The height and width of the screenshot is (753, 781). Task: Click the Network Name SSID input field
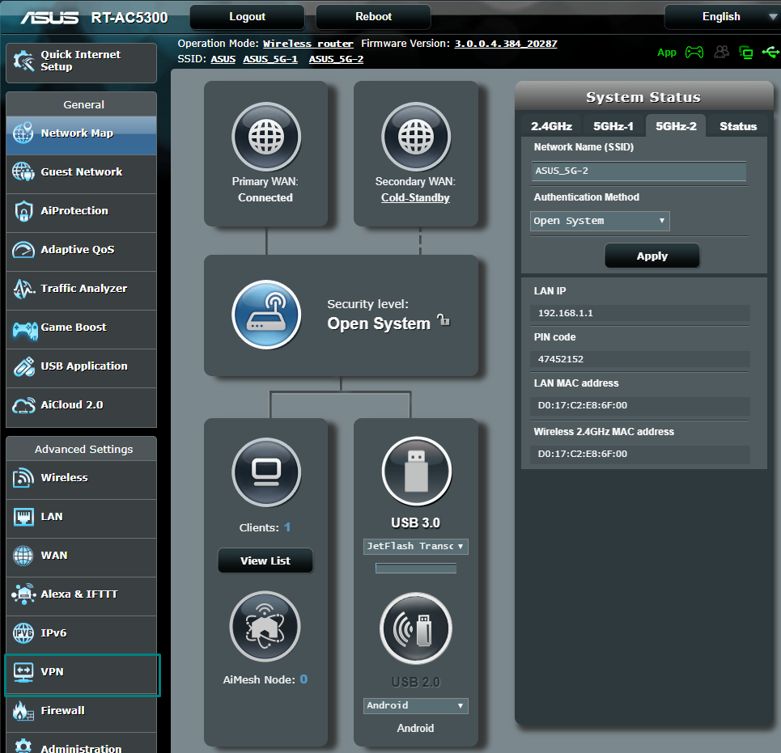639,171
